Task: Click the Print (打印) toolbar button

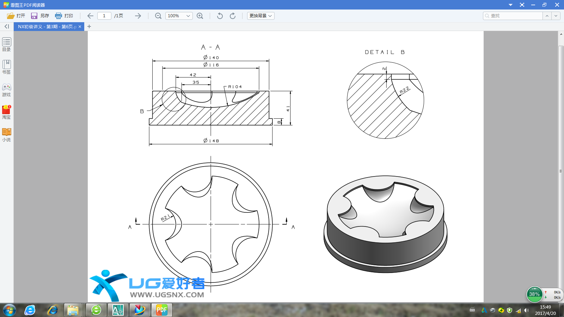Action: 64,16
